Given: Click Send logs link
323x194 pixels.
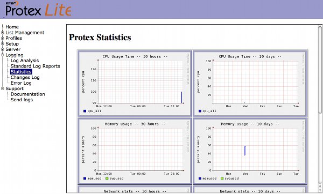Looking at the screenshot, I should (22, 100).
